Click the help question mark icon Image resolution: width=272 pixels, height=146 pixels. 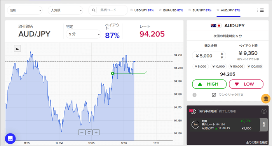[194, 95]
